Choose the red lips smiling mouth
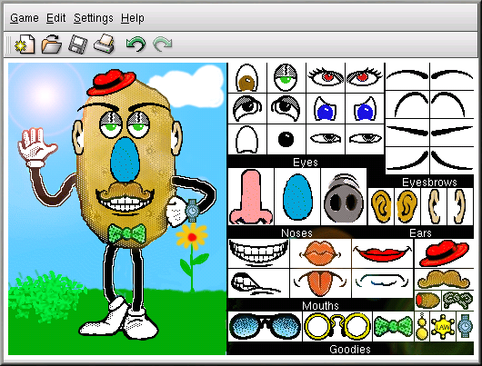 pyautogui.click(x=382, y=253)
